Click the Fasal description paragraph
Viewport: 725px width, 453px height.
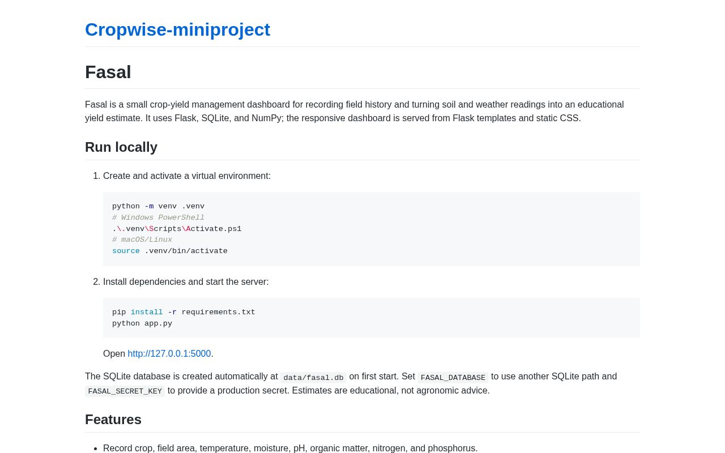(362, 112)
